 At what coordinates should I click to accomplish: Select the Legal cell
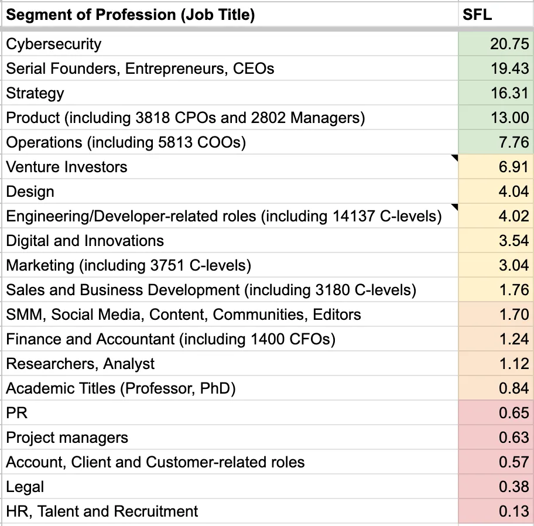tap(230, 487)
